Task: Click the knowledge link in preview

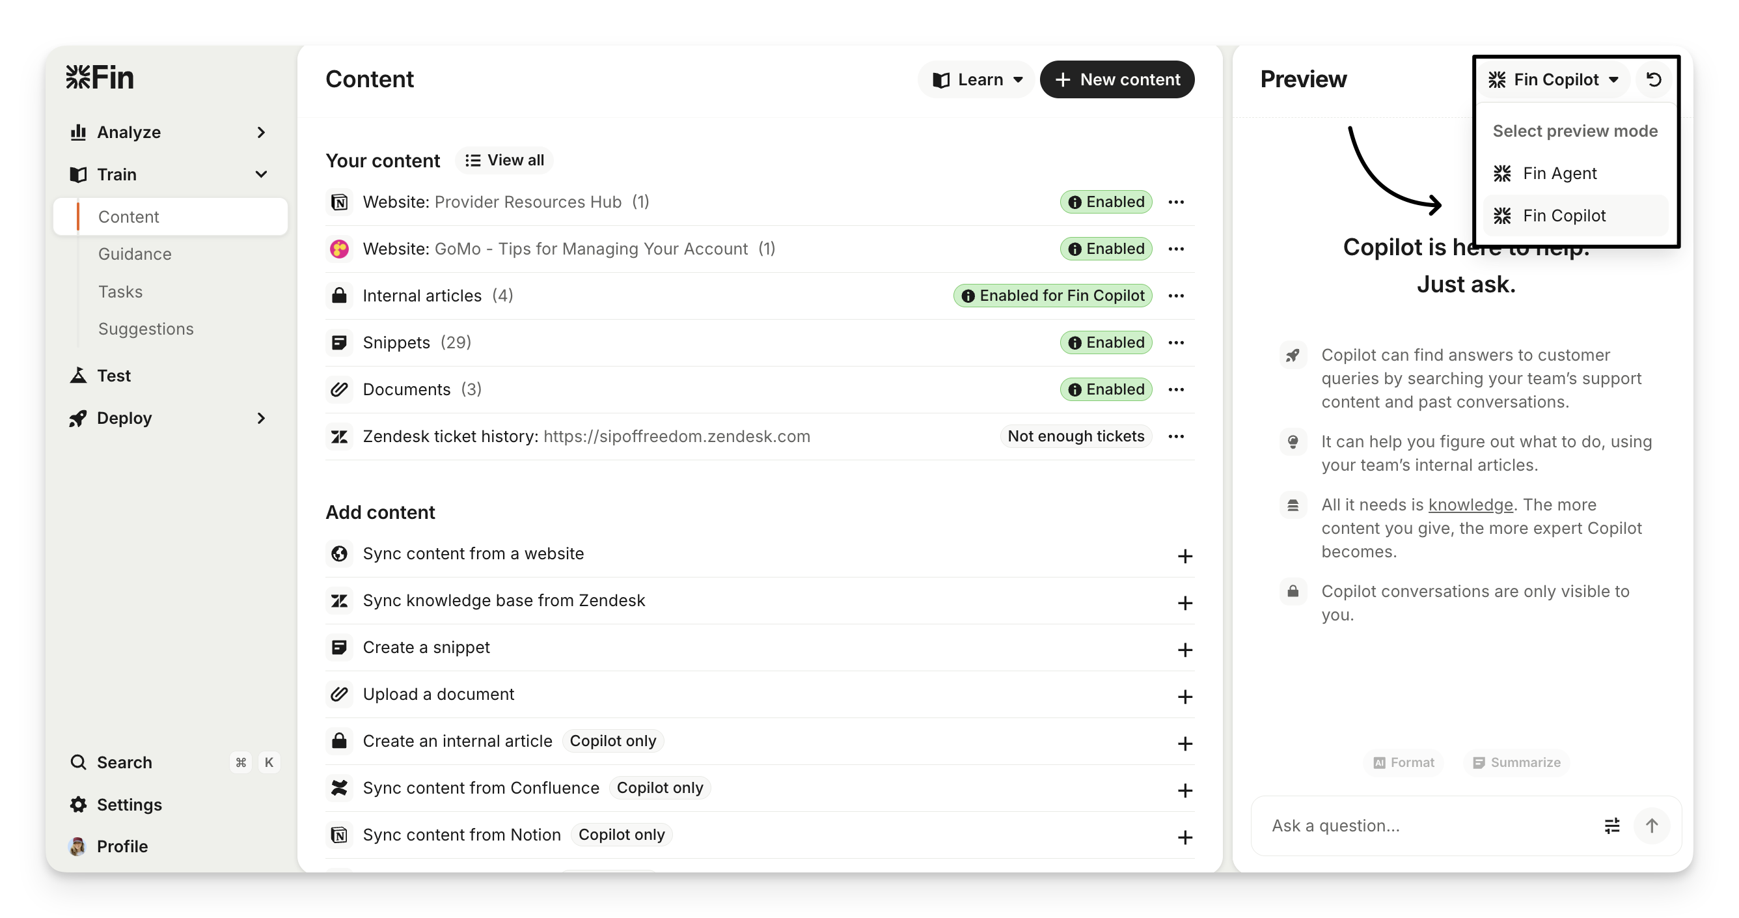Action: [x=1470, y=505]
